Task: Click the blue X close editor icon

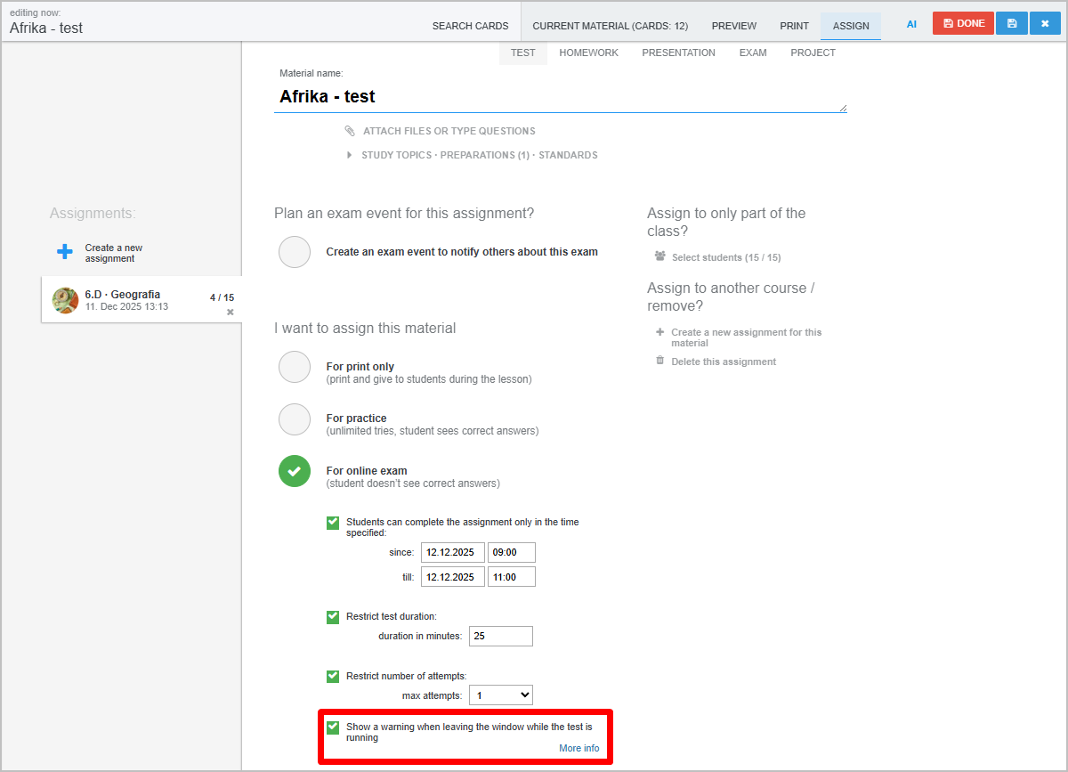Action: pos(1045,24)
